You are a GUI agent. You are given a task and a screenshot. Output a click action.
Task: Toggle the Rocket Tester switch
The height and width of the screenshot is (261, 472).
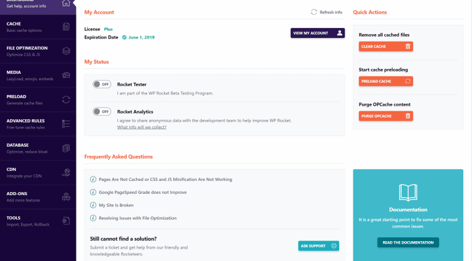click(102, 85)
